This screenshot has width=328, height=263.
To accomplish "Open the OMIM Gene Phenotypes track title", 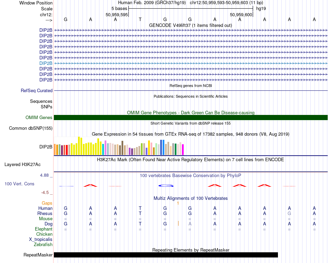I will coord(191,113).
